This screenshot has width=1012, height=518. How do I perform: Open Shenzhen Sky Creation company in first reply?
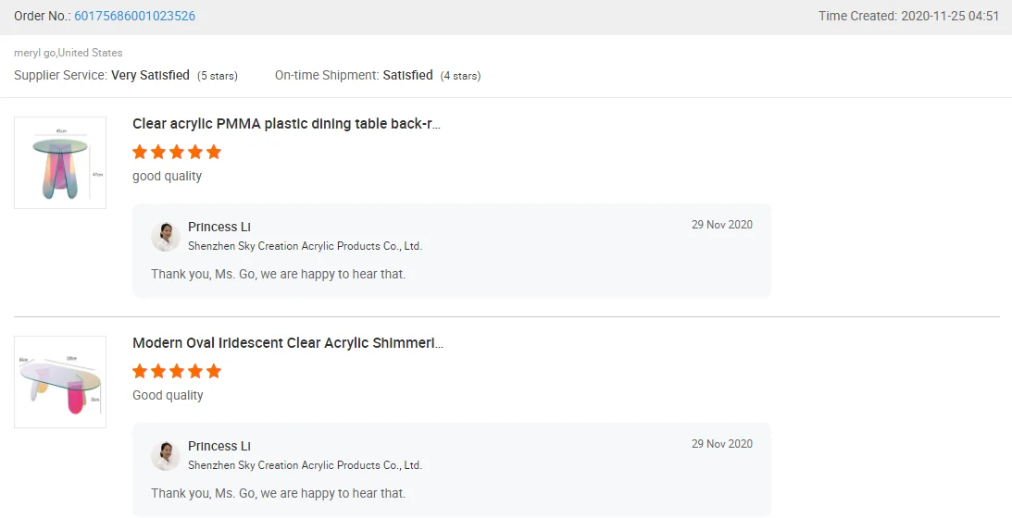[305, 246]
